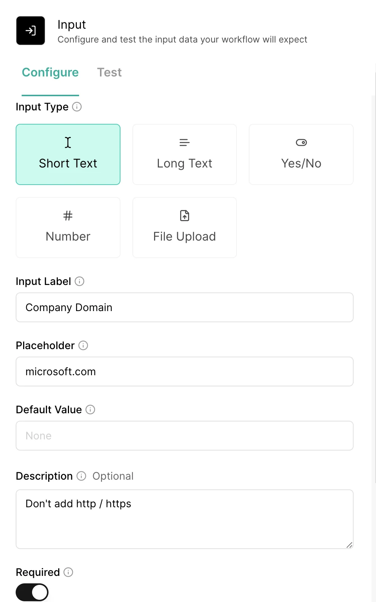Show info tooltip for Input Type
Viewport: 376px width, 602px height.
[x=77, y=107]
